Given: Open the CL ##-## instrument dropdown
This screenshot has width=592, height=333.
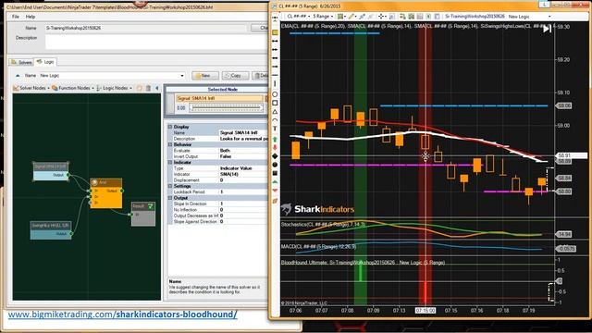Looking at the screenshot, I should [x=298, y=17].
